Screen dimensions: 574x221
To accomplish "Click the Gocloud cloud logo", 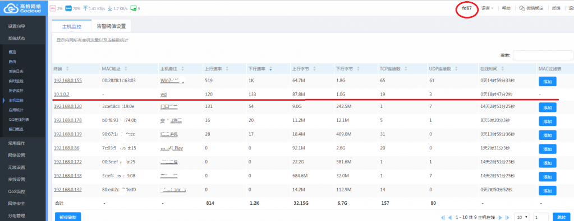I will [x=11, y=8].
